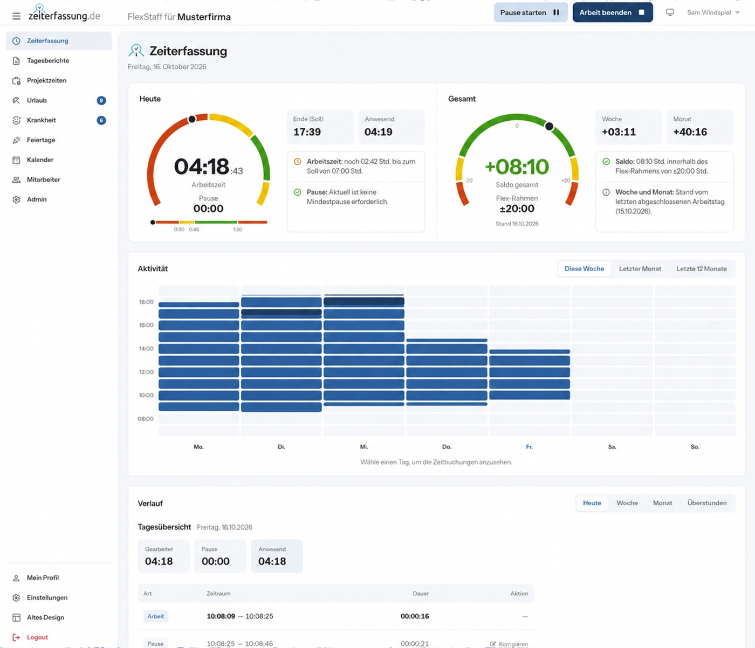Click the Woche +03:11 card
Image resolution: width=755 pixels, height=648 pixels.
pyautogui.click(x=628, y=127)
